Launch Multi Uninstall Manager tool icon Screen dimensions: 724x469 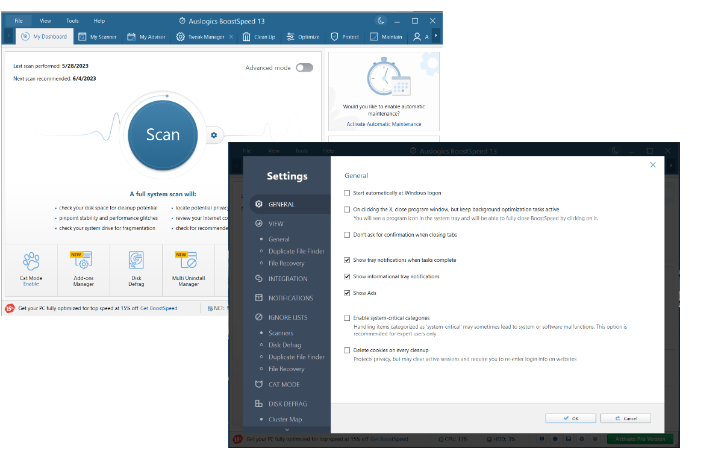coord(189,261)
